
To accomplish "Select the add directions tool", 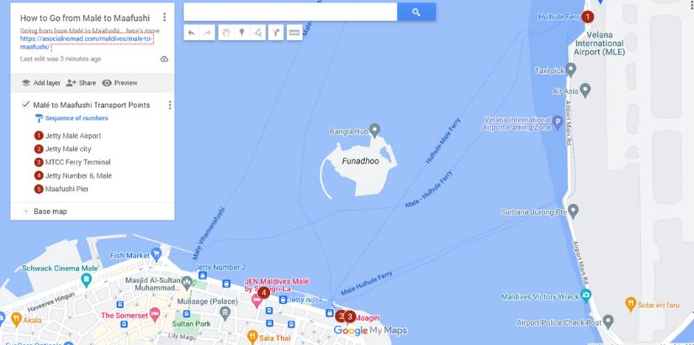I will click(276, 32).
